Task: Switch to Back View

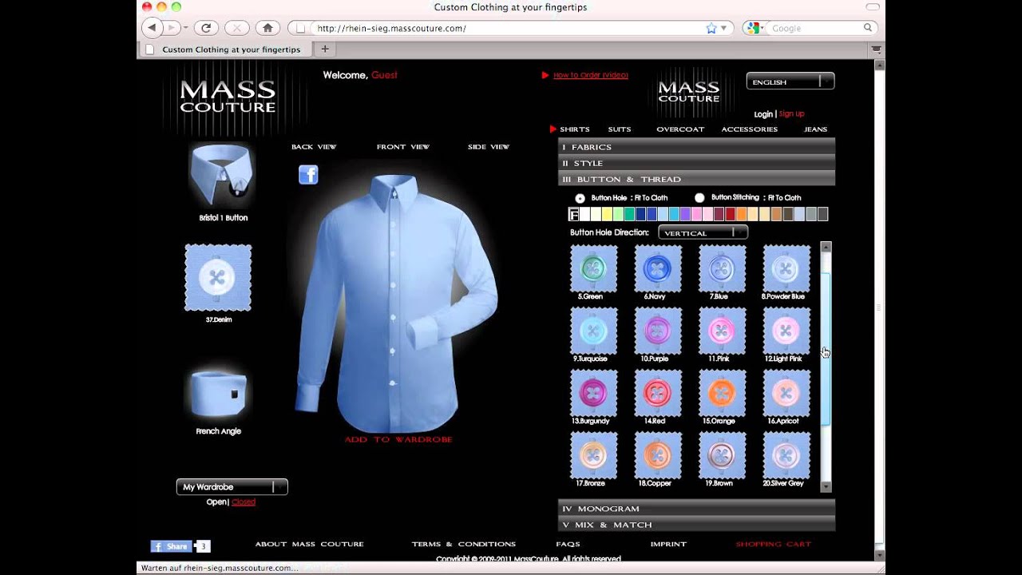Action: [x=314, y=147]
